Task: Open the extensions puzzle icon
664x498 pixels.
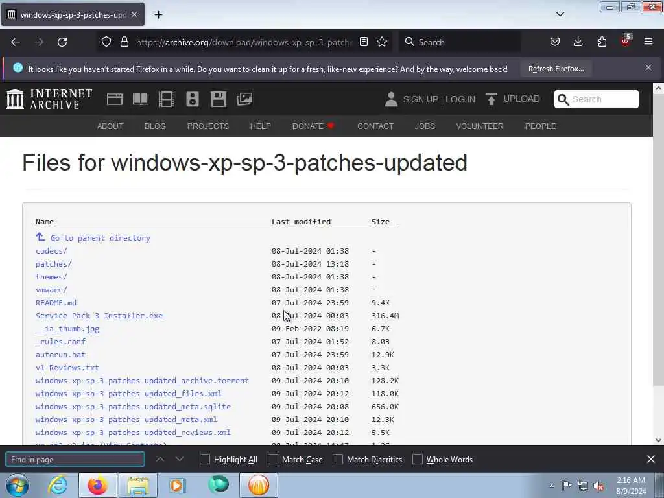Action: pyautogui.click(x=602, y=42)
